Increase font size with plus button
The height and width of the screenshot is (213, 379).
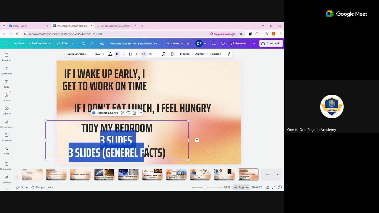[x=104, y=54]
